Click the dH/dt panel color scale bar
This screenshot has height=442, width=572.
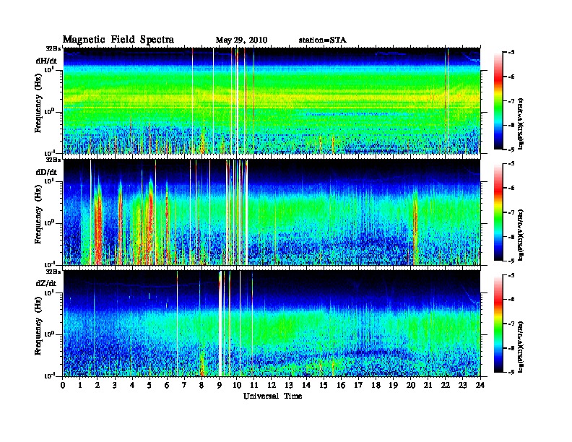coord(498,100)
